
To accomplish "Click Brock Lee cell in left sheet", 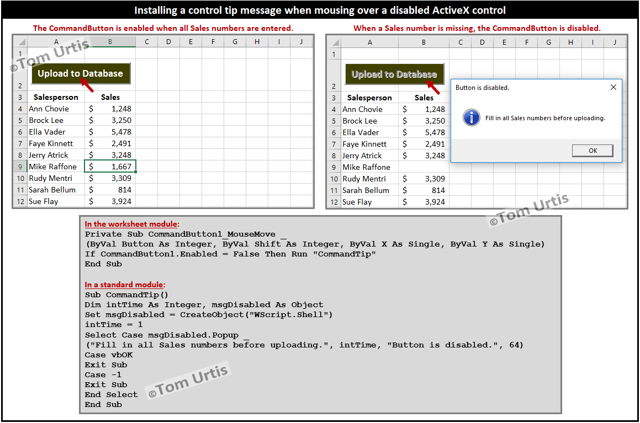I will click(56, 120).
